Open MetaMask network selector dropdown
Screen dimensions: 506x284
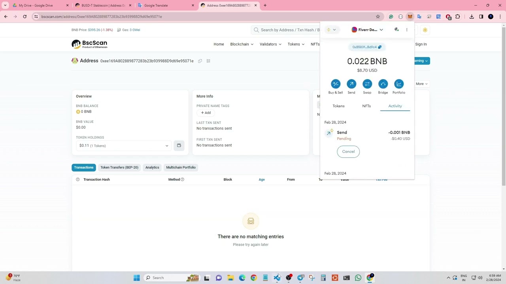(331, 30)
